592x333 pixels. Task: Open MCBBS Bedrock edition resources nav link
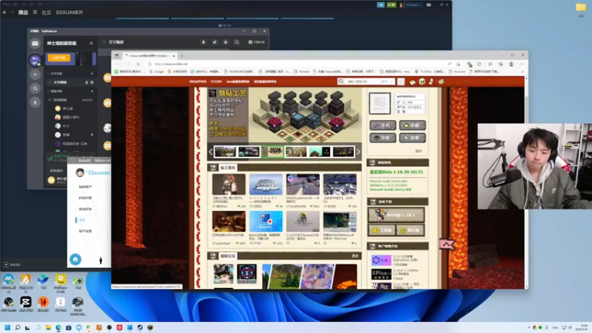(x=265, y=81)
